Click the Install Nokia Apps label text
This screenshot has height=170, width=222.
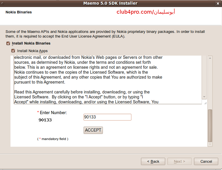[x=32, y=51]
